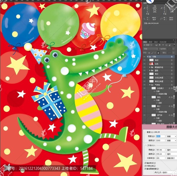Uncheck 约束比例(C) checkbox

(145, 166)
